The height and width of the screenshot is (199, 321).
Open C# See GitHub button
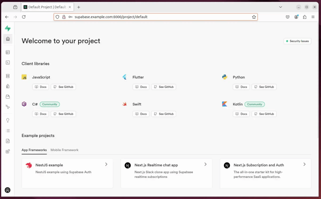click(x=63, y=114)
